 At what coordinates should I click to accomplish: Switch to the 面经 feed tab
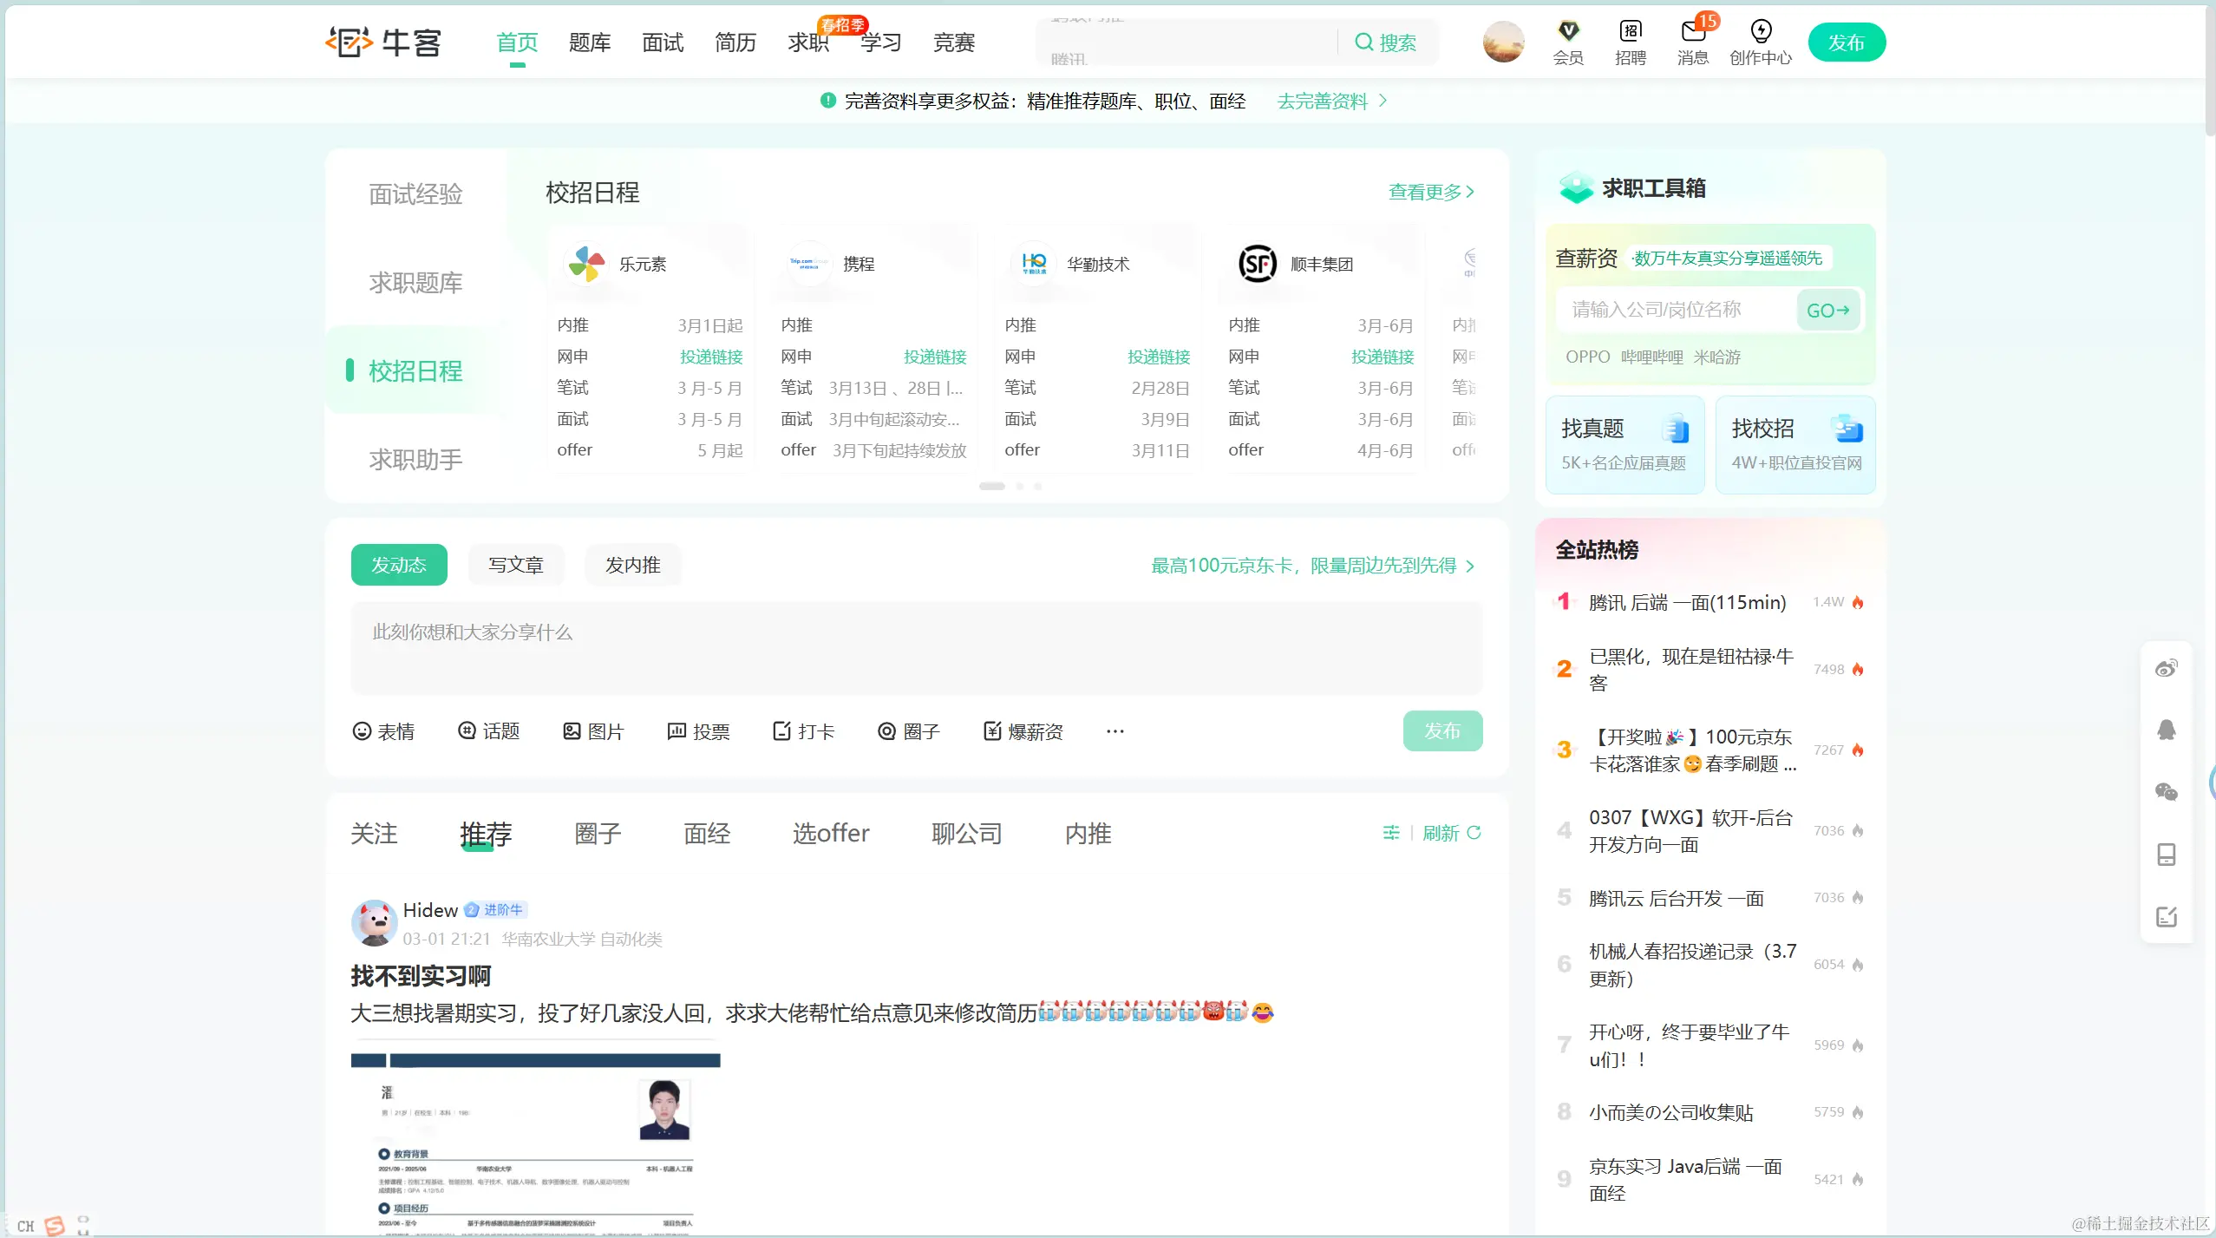click(707, 834)
